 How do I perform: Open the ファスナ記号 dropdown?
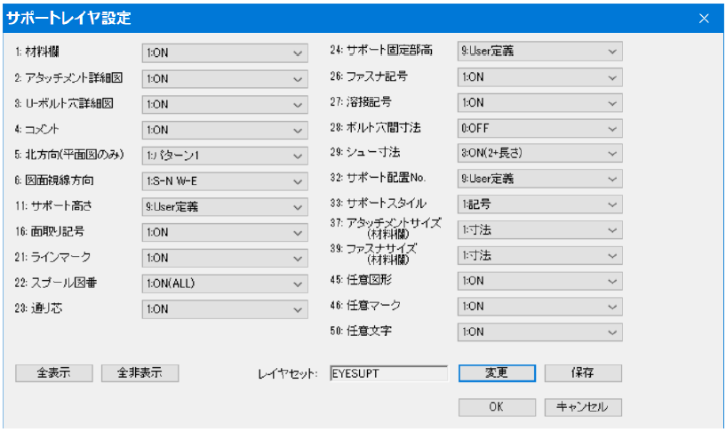(540, 77)
